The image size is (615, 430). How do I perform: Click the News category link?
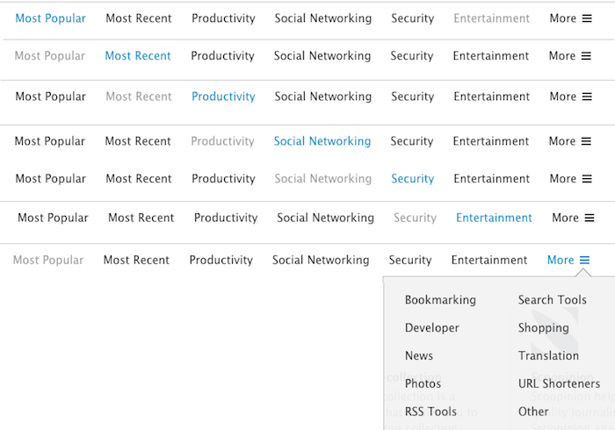tap(419, 355)
